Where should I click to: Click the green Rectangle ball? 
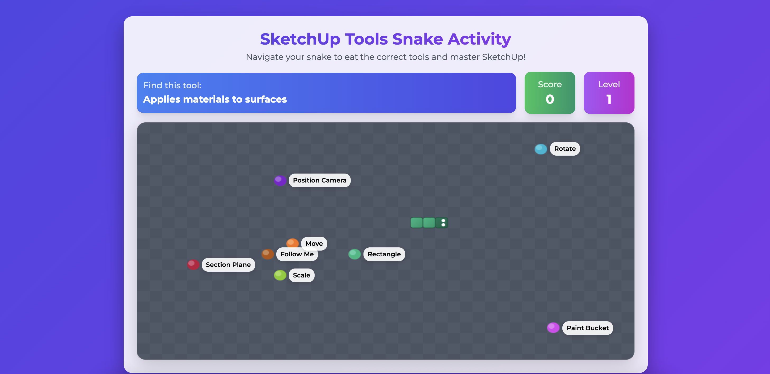(x=354, y=254)
